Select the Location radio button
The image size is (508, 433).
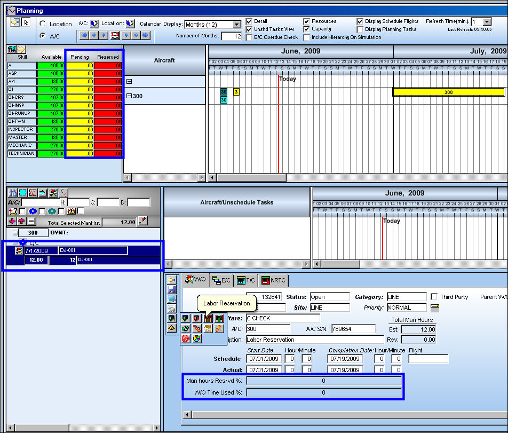[43, 23]
